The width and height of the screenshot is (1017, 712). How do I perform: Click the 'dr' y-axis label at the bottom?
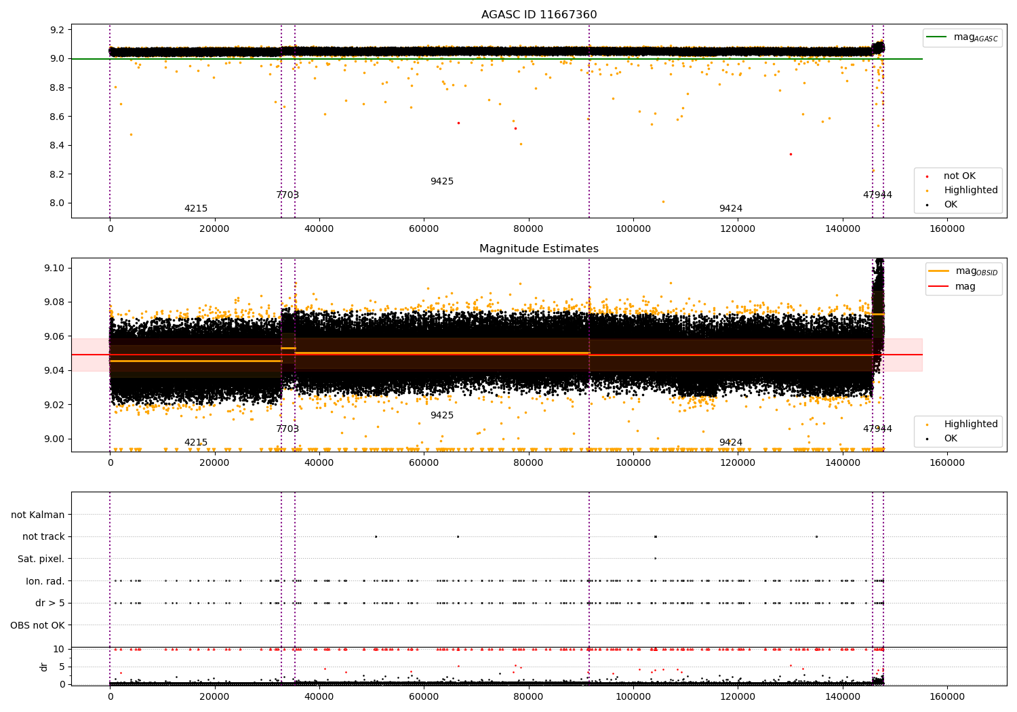pos(44,667)
